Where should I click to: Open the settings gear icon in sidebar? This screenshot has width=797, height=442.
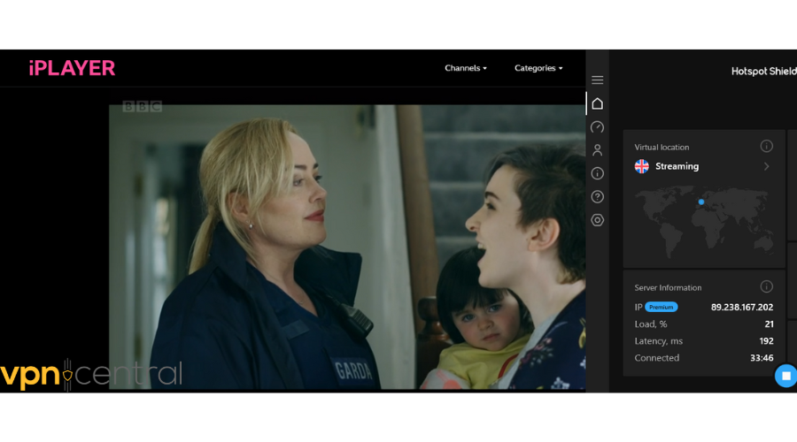[597, 220]
